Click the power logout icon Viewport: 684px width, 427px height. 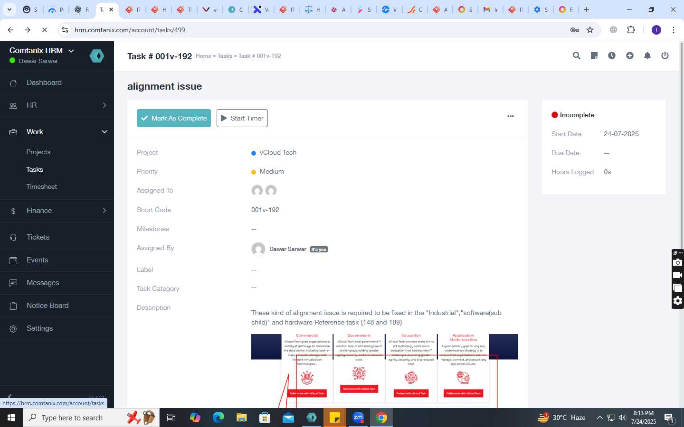[665, 56]
